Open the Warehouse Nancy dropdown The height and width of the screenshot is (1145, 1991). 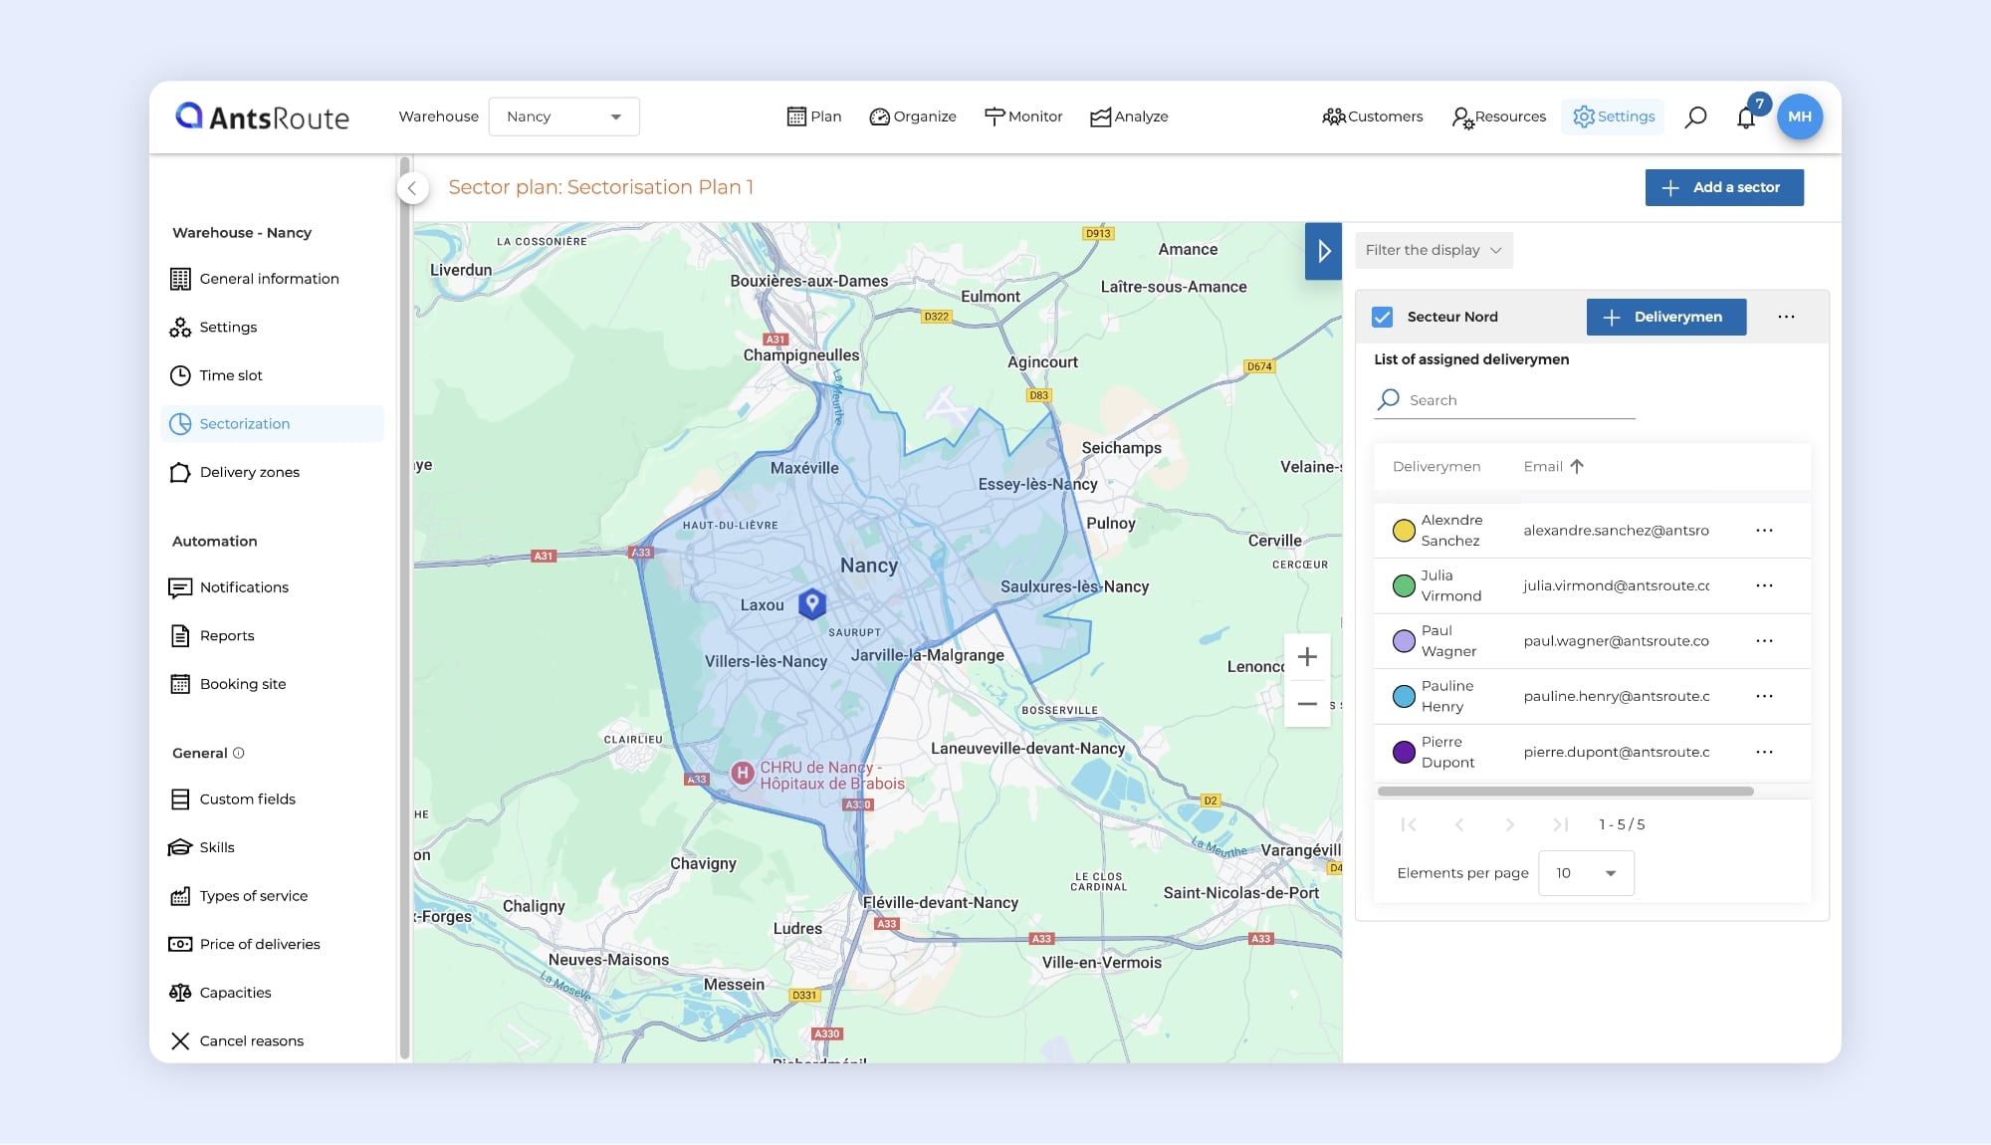(x=563, y=116)
